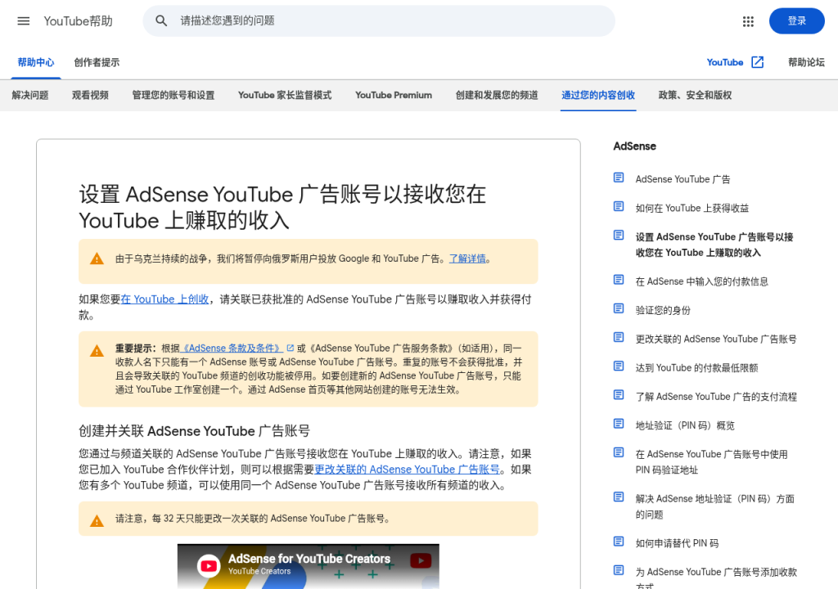Click the YouTube Creators channel logo in video
The height and width of the screenshot is (589, 838).
(209, 566)
